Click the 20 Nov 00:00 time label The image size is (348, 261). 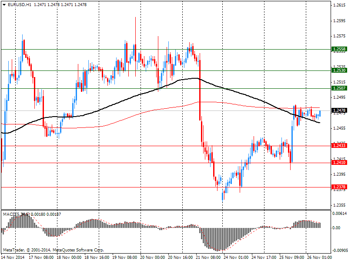coord(153,258)
